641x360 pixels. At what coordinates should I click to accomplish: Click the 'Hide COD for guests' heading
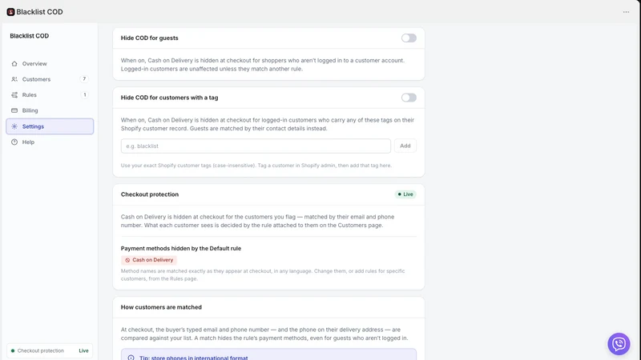150,38
